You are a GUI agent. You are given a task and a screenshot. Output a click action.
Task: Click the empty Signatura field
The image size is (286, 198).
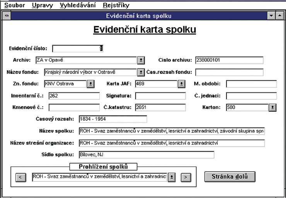160,96
